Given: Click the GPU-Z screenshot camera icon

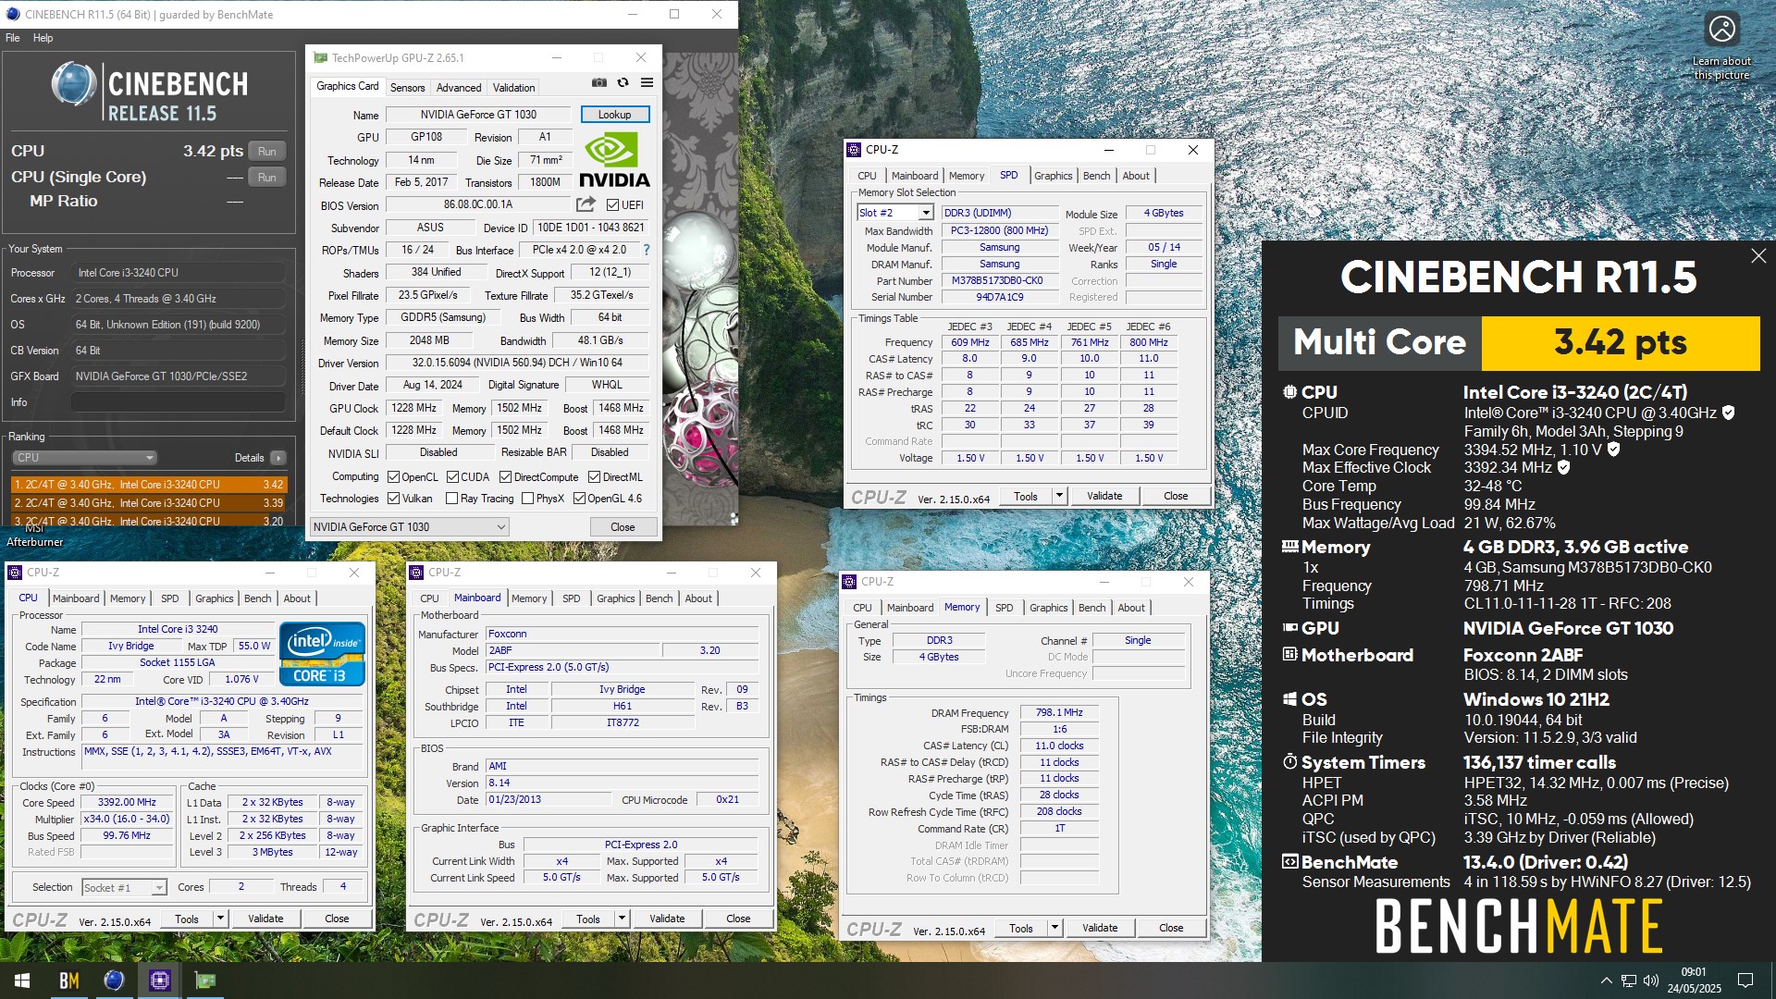Looking at the screenshot, I should [599, 83].
